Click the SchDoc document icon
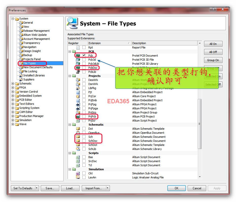 pos(78,141)
